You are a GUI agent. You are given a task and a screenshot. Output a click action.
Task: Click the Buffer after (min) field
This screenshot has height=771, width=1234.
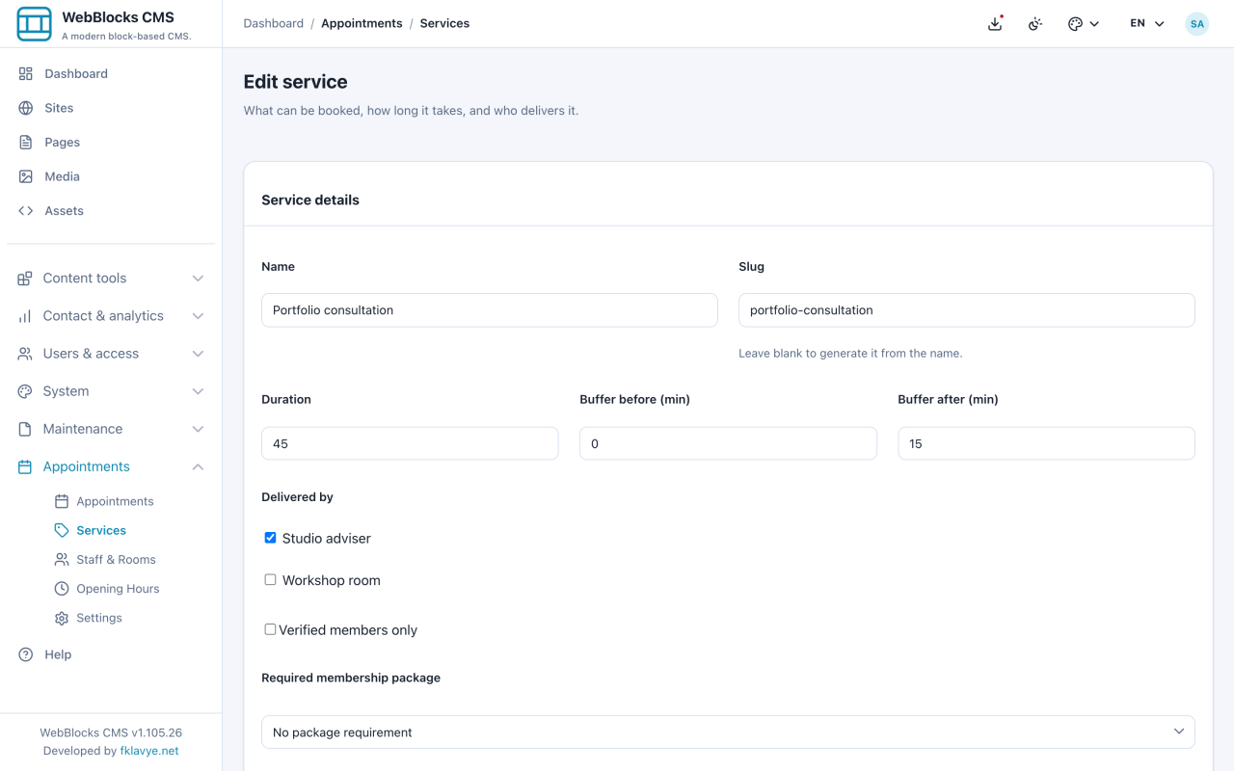(1046, 443)
